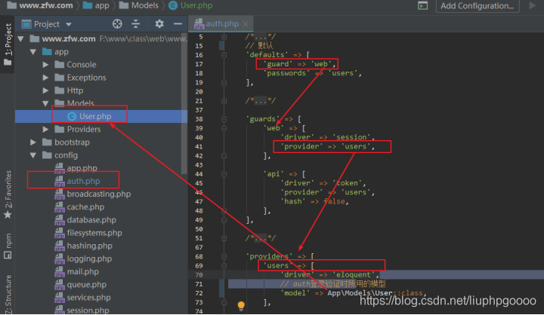Toggle code fold at line 38 guards

[224, 119]
